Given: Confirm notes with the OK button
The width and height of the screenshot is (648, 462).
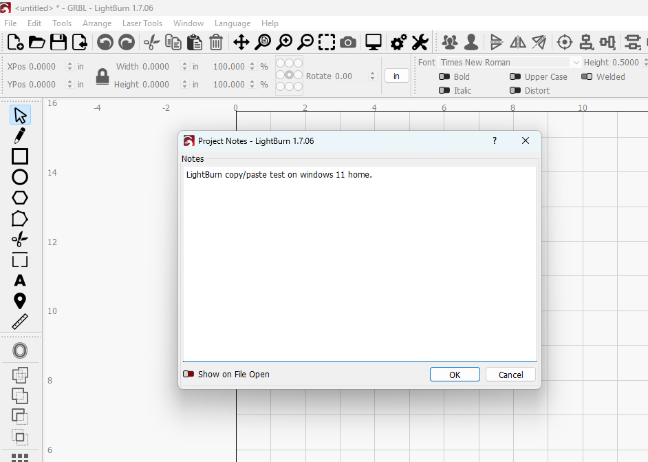Looking at the screenshot, I should (x=455, y=375).
